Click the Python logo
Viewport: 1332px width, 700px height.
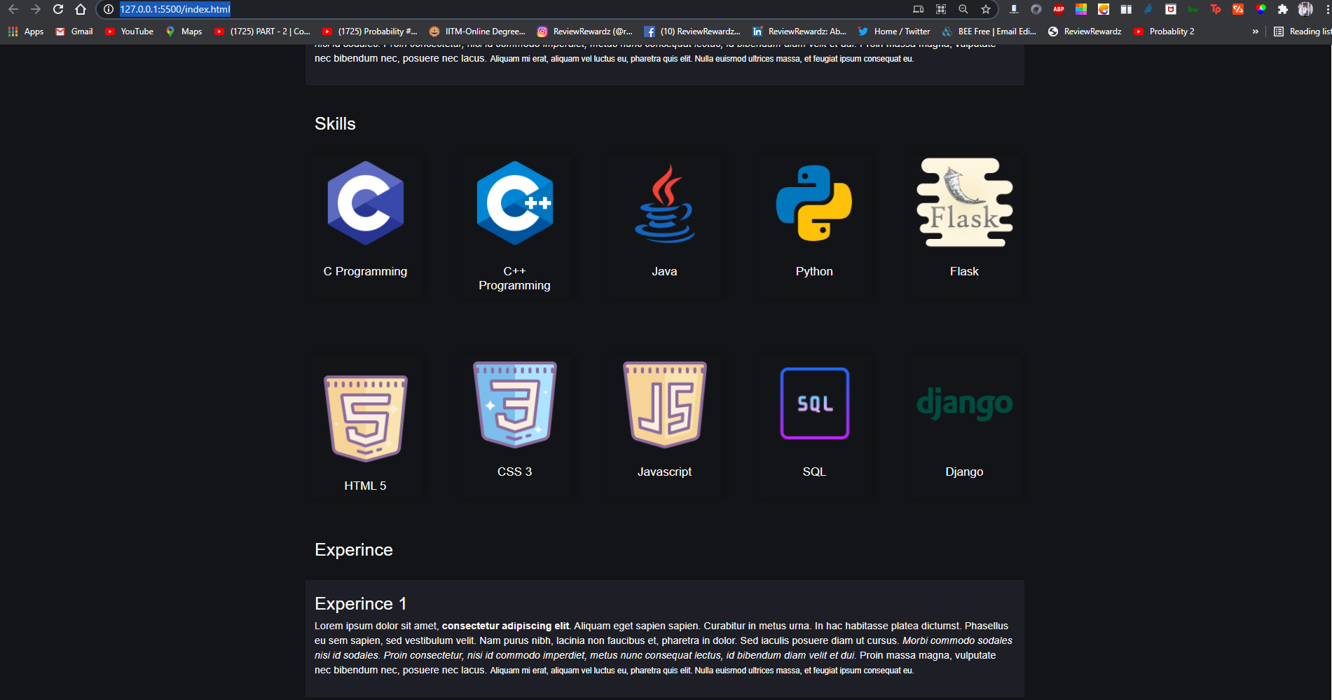point(814,203)
